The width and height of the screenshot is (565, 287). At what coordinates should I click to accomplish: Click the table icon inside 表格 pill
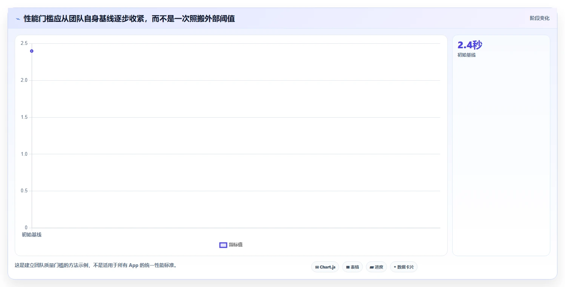348,267
